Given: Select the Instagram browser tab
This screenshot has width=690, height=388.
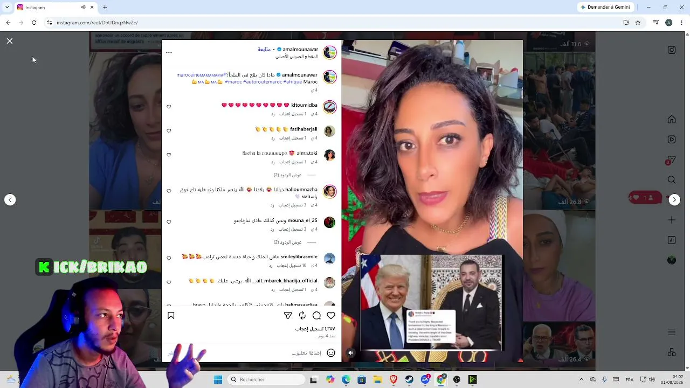Looking at the screenshot, I should (56, 7).
